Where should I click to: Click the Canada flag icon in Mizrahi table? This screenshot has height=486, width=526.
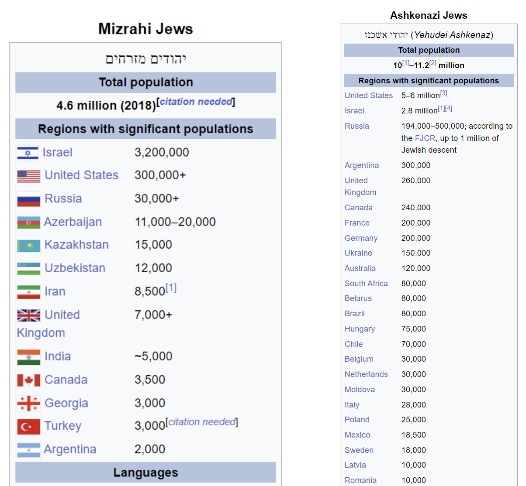[29, 380]
